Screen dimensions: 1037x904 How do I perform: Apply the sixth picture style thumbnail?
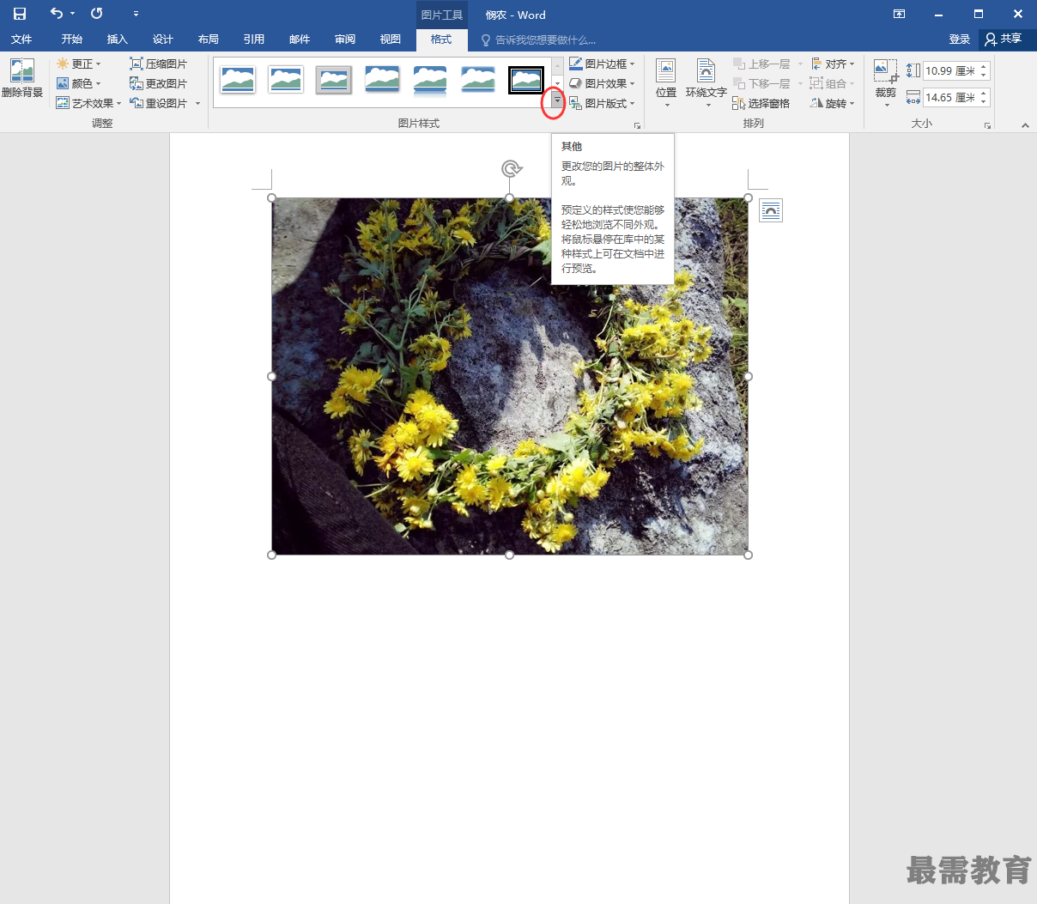coord(478,80)
